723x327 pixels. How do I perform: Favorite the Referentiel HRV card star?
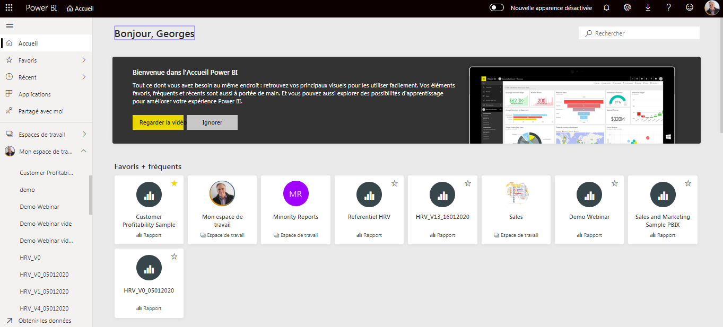click(394, 183)
